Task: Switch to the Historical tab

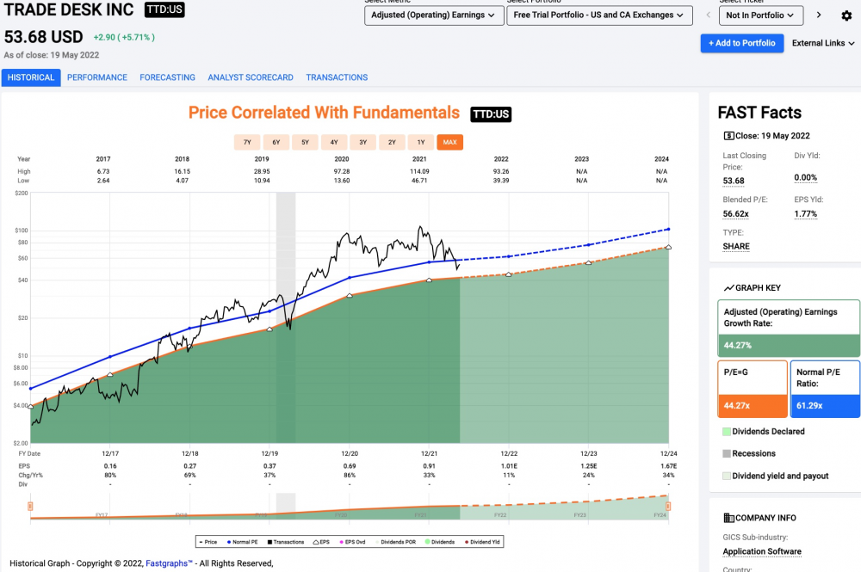Action: 31,77
